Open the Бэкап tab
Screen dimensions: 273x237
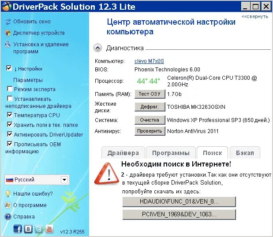click(x=245, y=153)
